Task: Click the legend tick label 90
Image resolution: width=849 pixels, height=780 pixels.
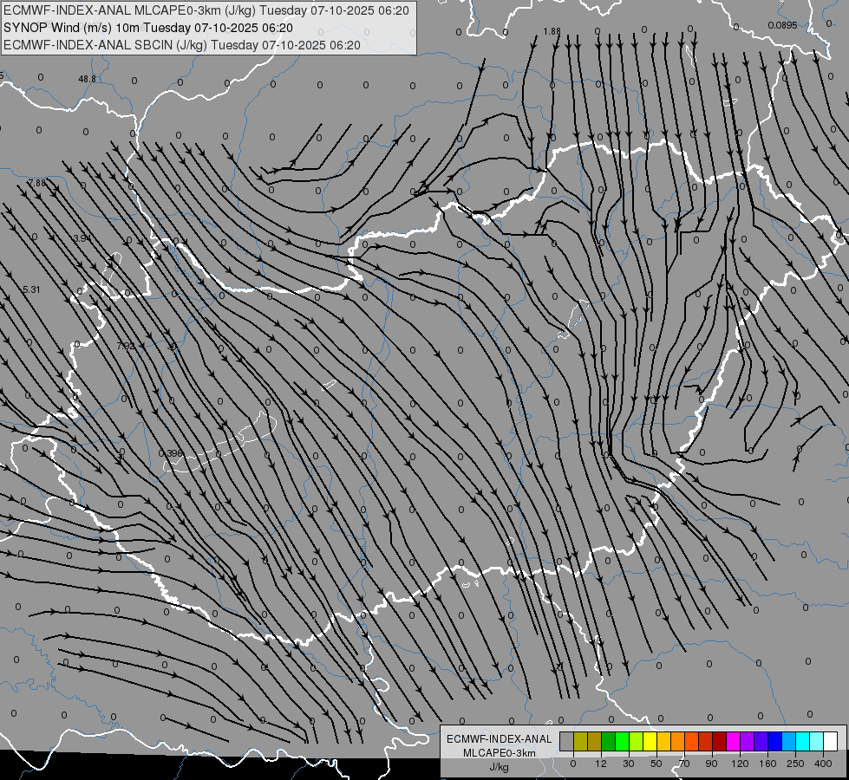Action: 712,764
